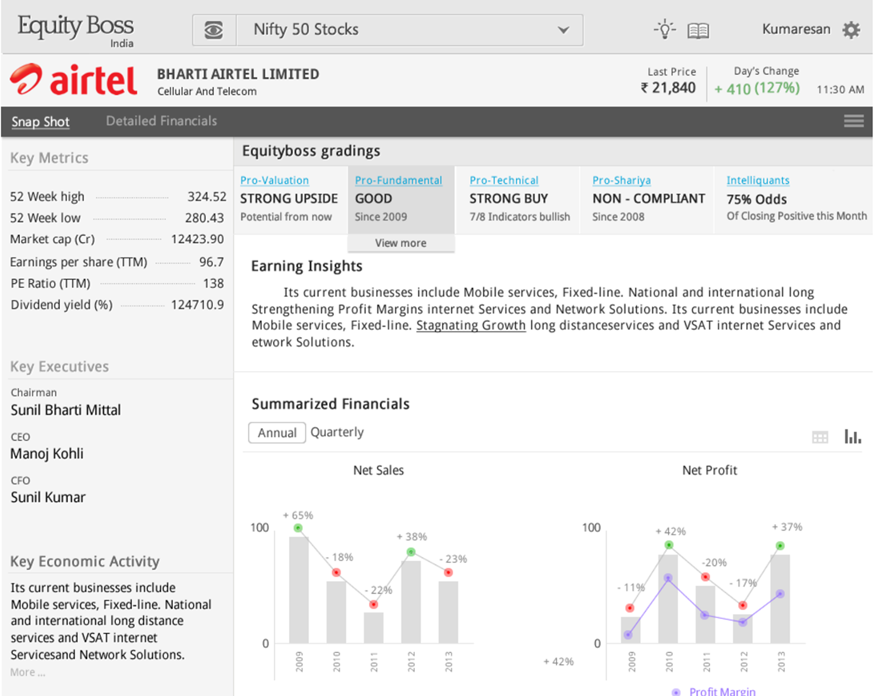Screen dimensions: 875x696
Task: Click the 2009 Net Sales green point
Action: point(298,528)
